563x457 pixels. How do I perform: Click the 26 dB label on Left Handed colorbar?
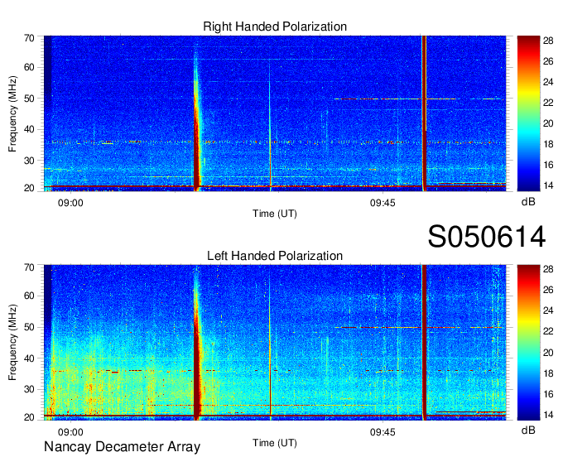(548, 290)
